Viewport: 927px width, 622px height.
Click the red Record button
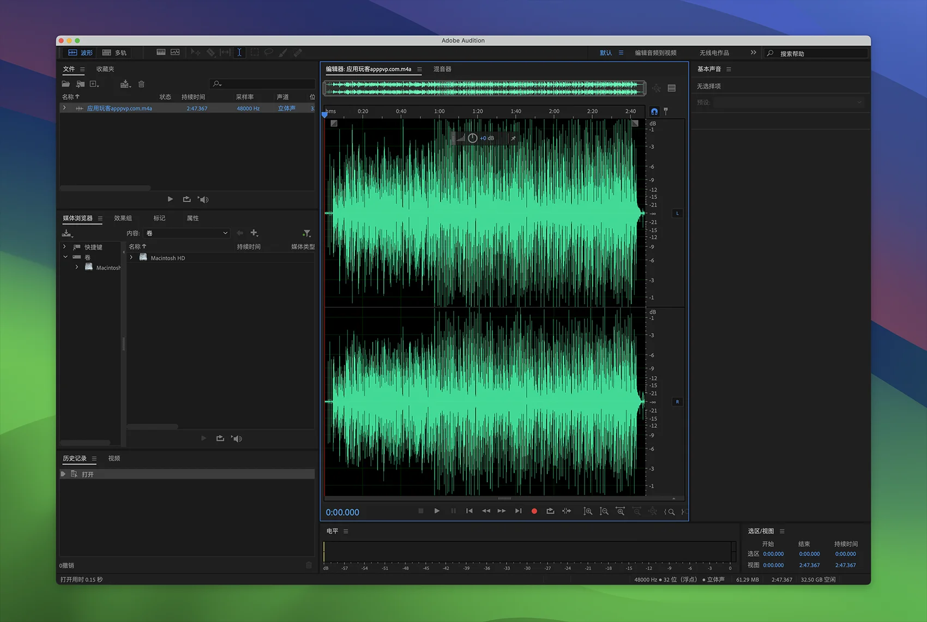[534, 511]
